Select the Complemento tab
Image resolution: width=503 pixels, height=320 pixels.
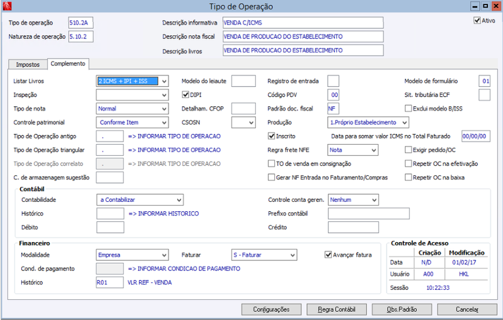pos(68,63)
